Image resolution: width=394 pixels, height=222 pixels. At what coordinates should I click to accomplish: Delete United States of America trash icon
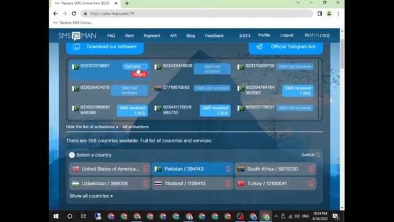(x=145, y=169)
